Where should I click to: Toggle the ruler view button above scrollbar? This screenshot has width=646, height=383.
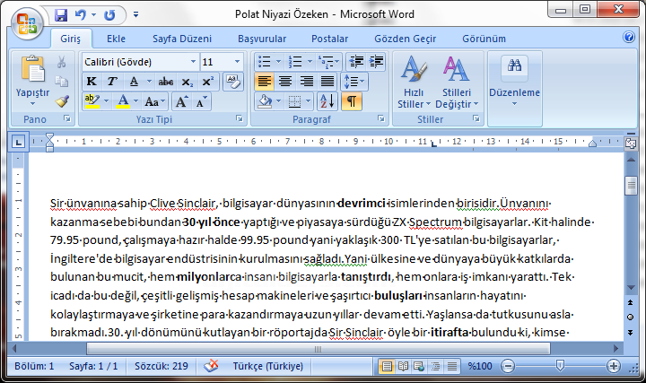tap(631, 144)
